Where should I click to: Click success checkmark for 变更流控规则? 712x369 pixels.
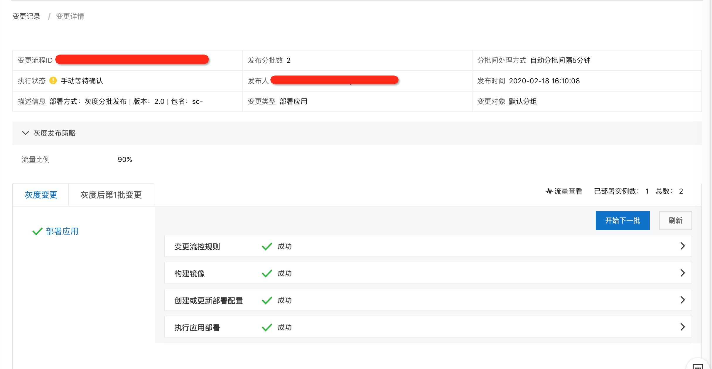[267, 246]
